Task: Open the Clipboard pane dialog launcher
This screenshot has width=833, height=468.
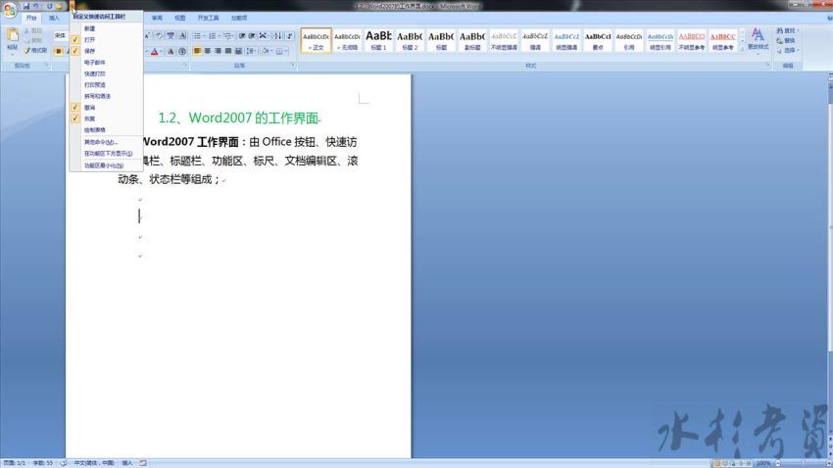Action: pyautogui.click(x=46, y=66)
